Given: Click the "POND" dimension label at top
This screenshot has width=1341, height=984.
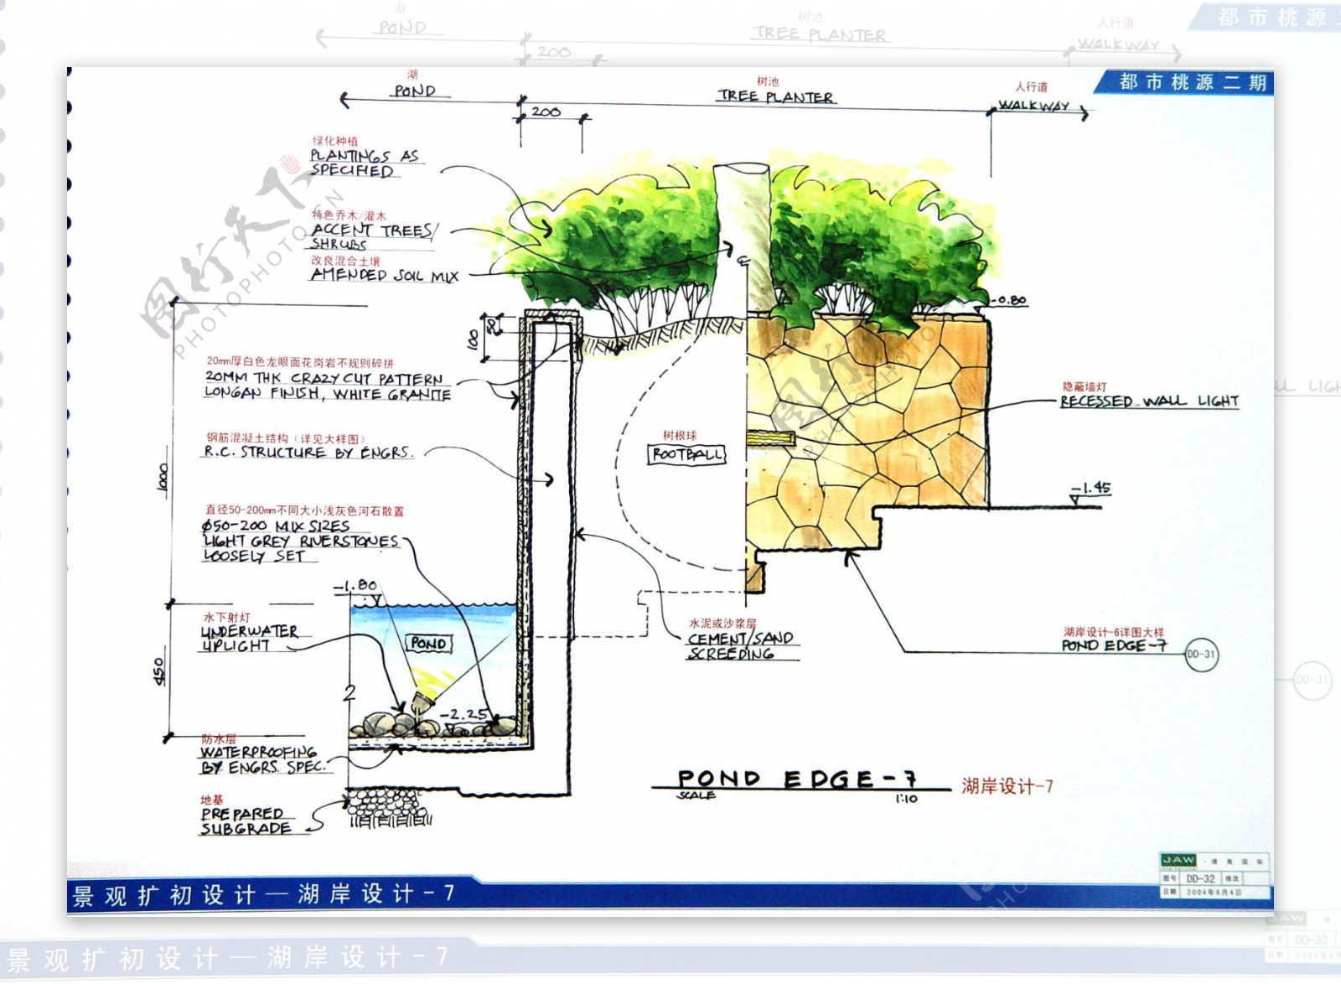Looking at the screenshot, I should 415,91.
